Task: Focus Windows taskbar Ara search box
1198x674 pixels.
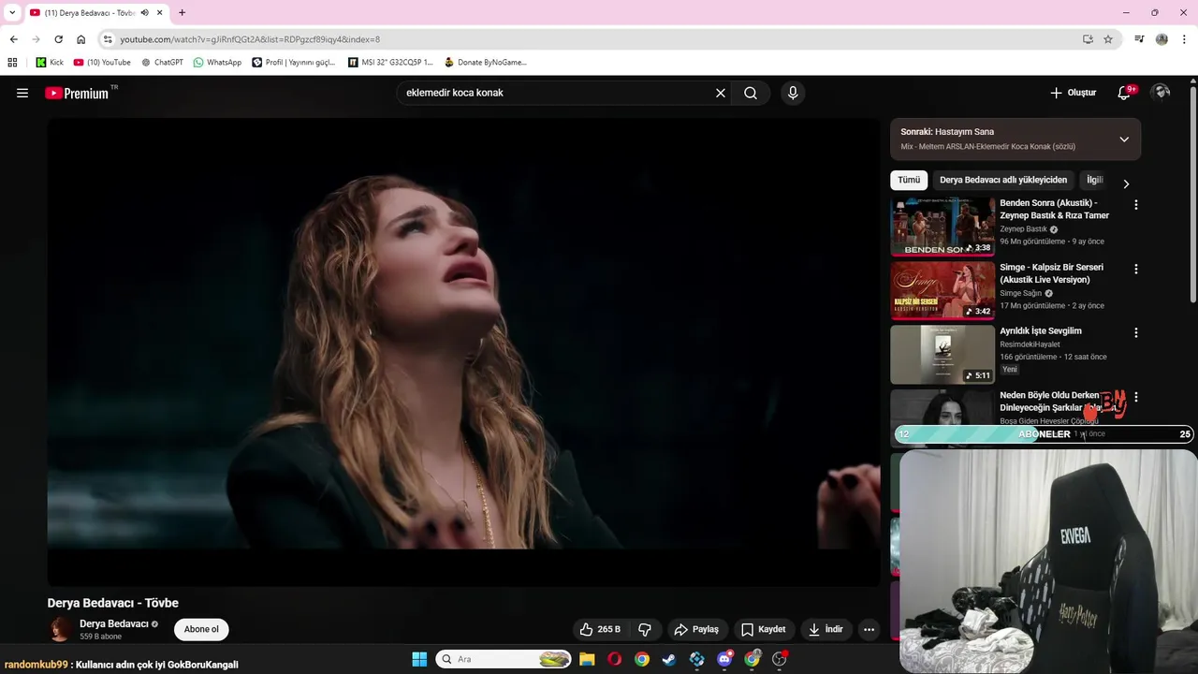Action: point(504,659)
